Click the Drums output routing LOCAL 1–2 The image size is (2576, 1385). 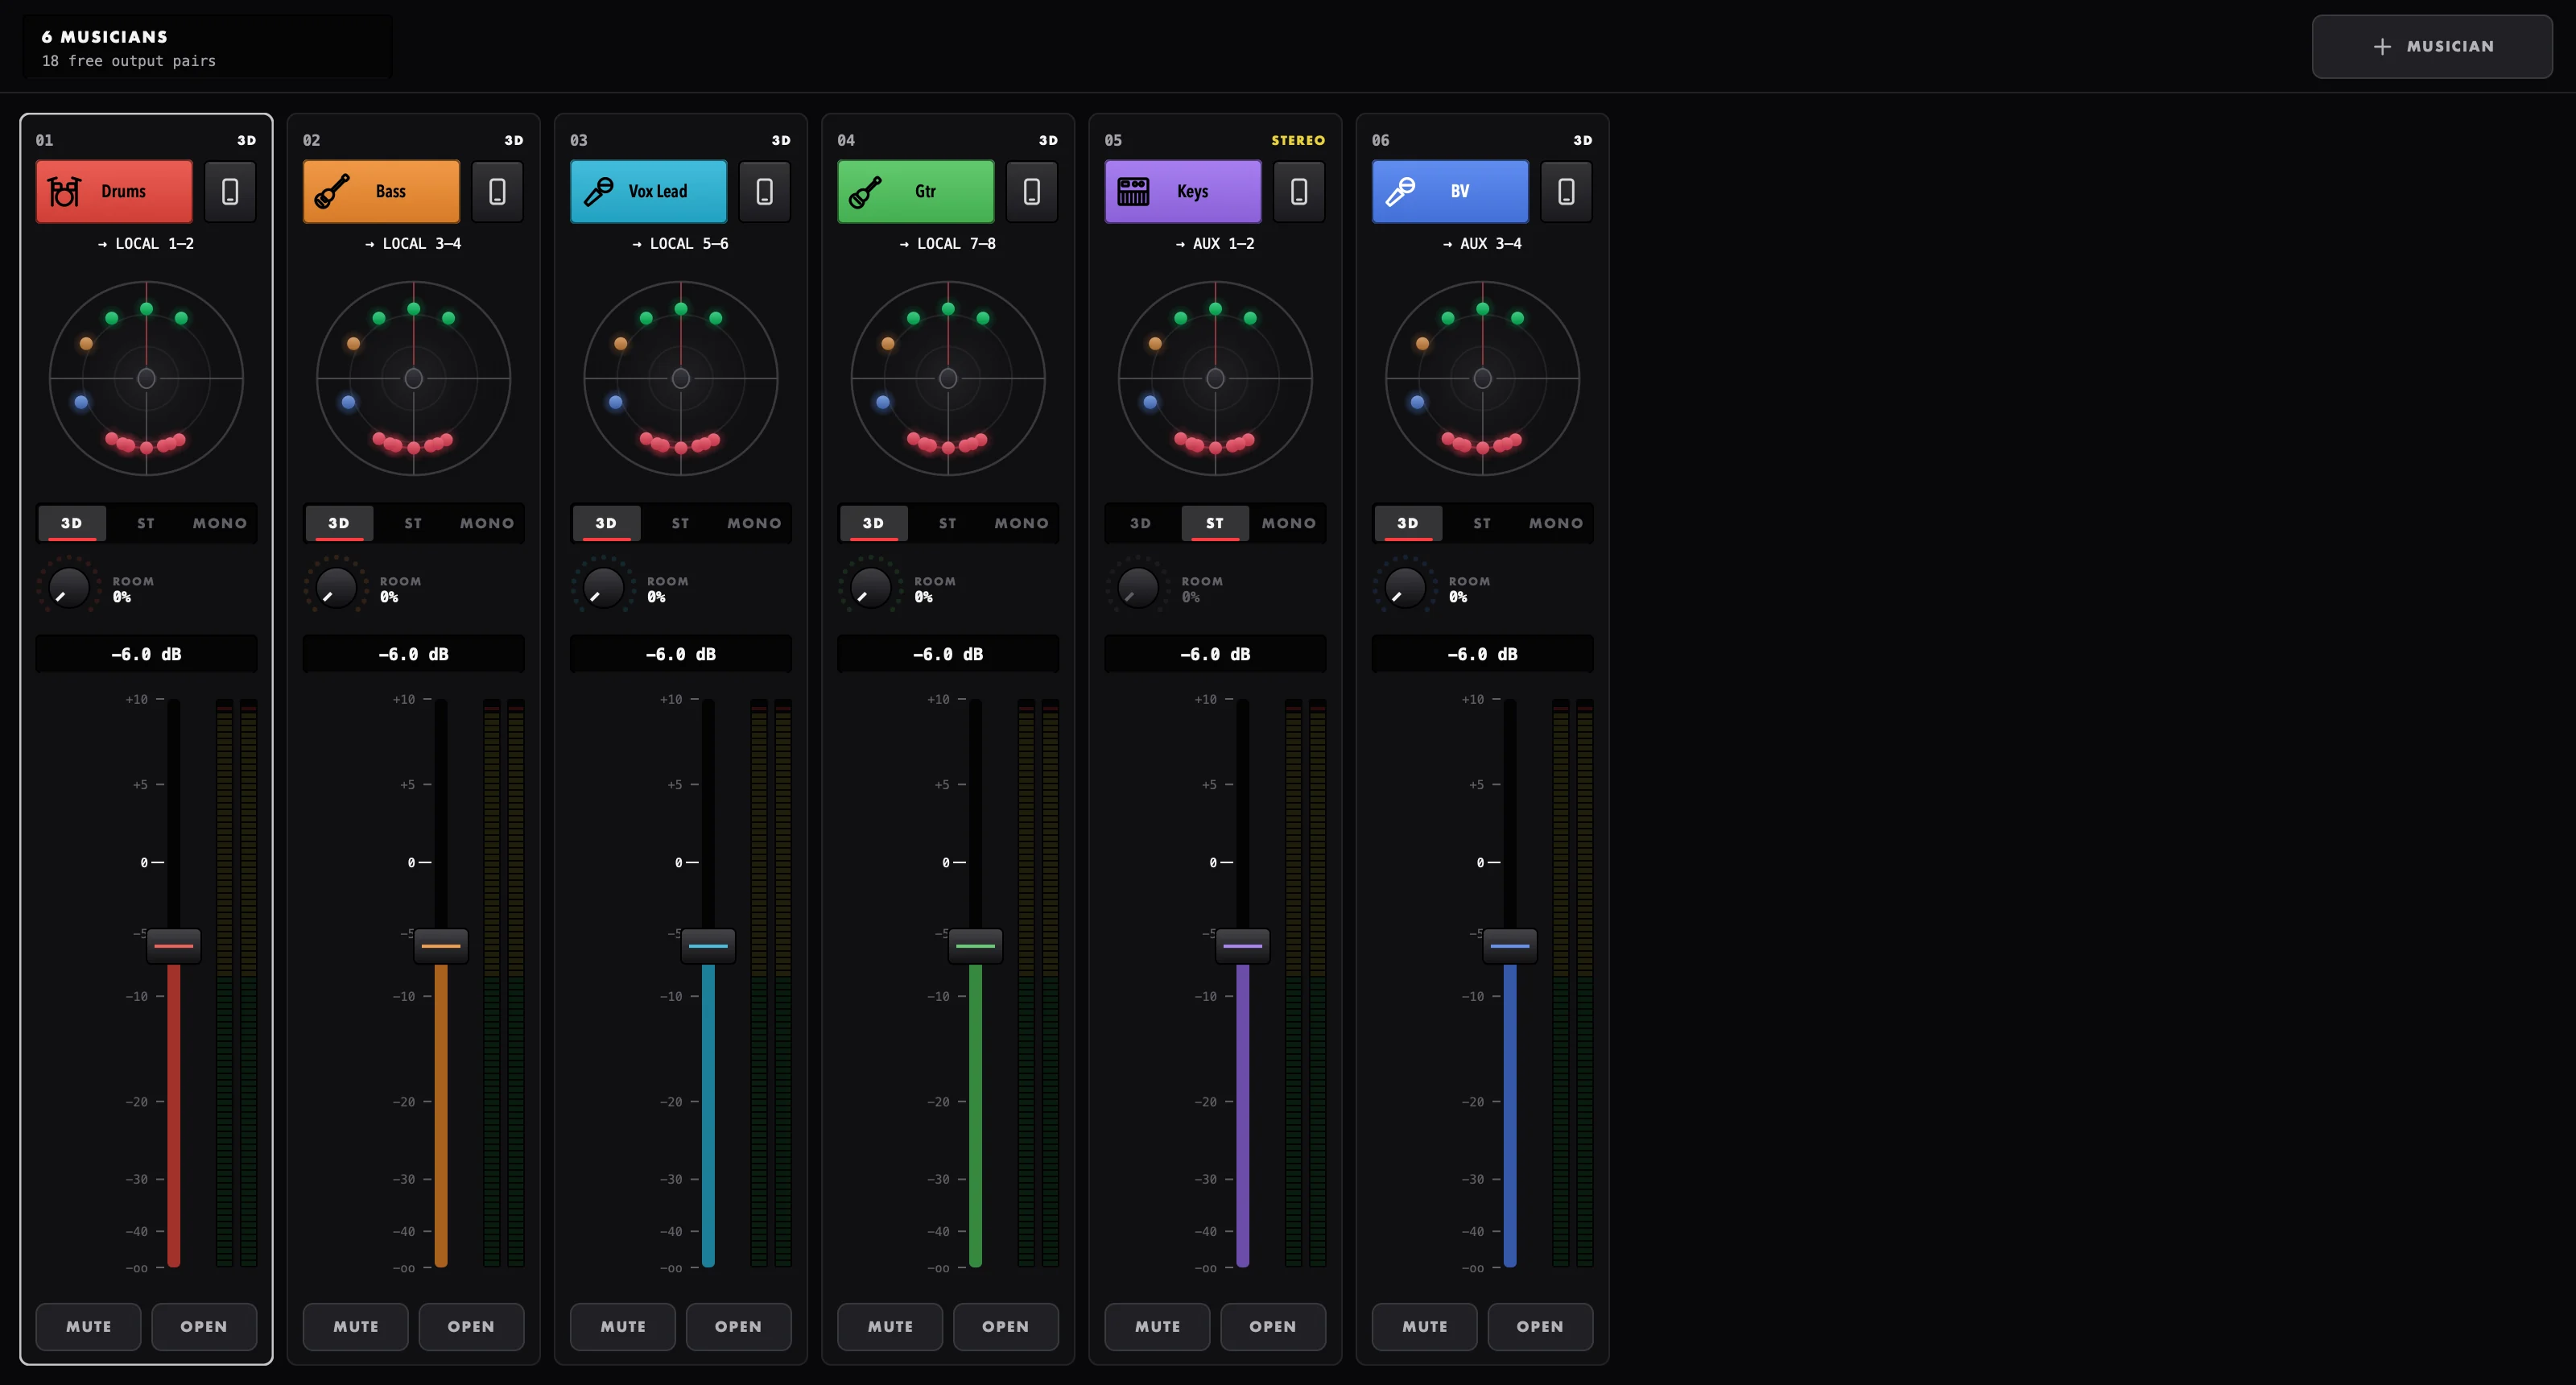(x=146, y=243)
